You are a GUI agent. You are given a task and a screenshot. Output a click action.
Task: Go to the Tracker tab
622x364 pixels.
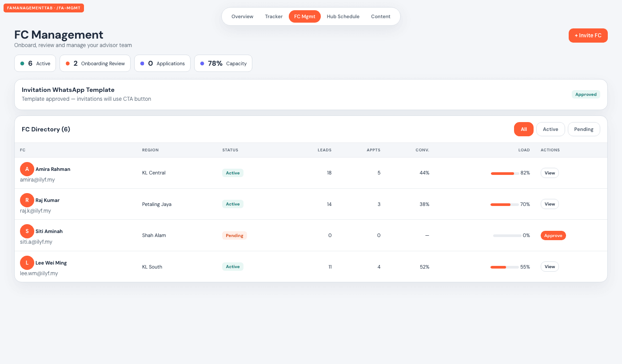click(x=274, y=16)
